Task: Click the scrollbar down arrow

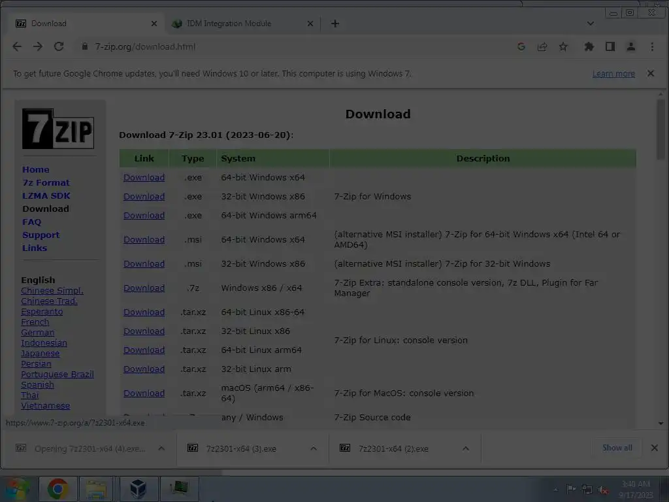Action: click(x=661, y=424)
